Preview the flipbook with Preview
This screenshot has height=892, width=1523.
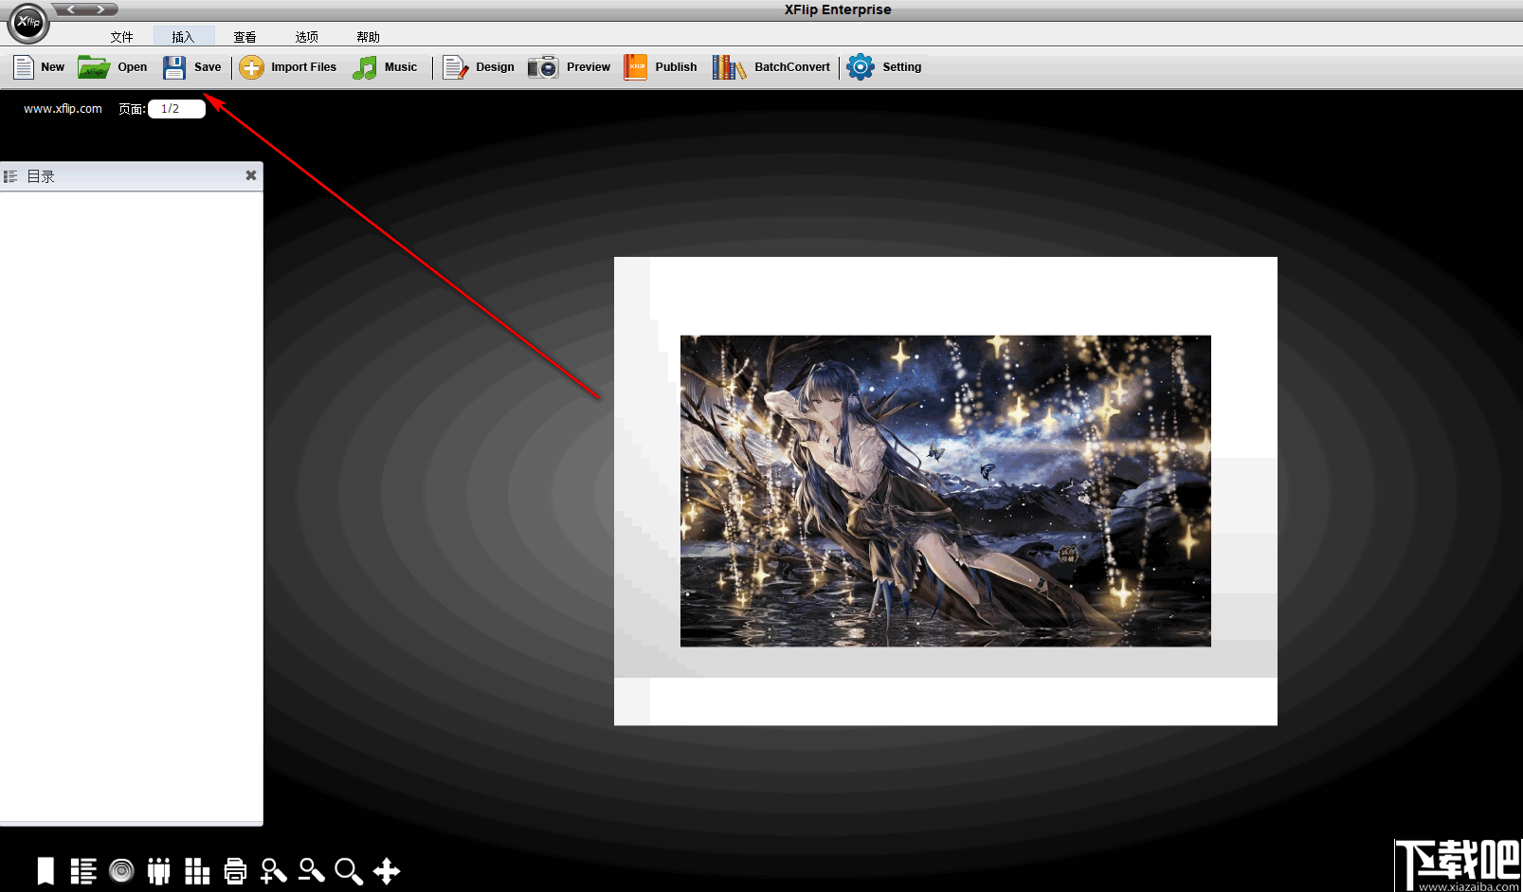click(x=570, y=67)
